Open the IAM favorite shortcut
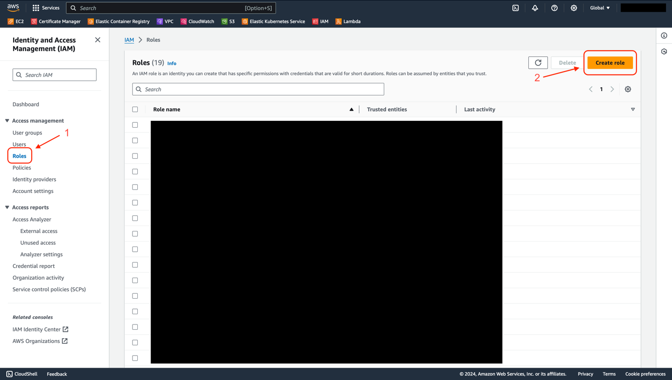The height and width of the screenshot is (380, 672). click(x=320, y=21)
